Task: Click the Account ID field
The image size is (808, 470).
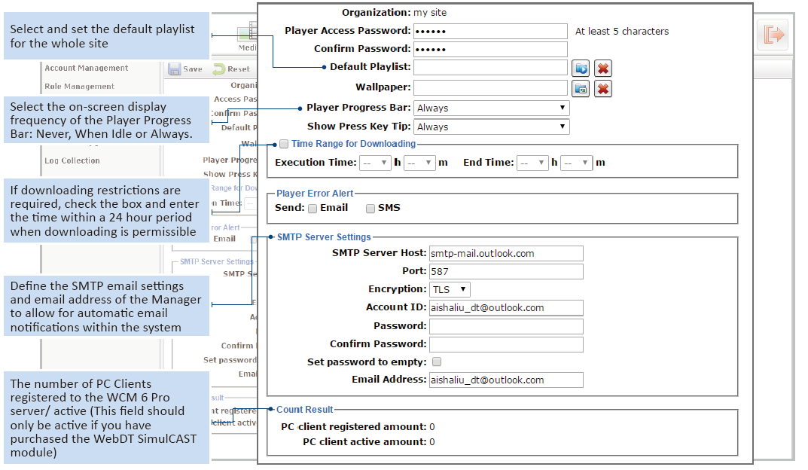Action: pos(506,308)
